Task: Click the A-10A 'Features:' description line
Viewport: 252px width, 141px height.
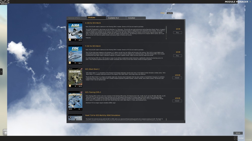Action: [x=88, y=38]
